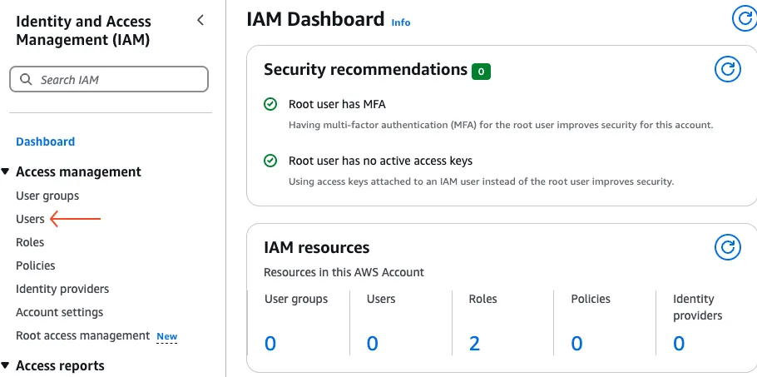Collapse the IAM navigation sidebar
The height and width of the screenshot is (377, 757).
(x=200, y=20)
